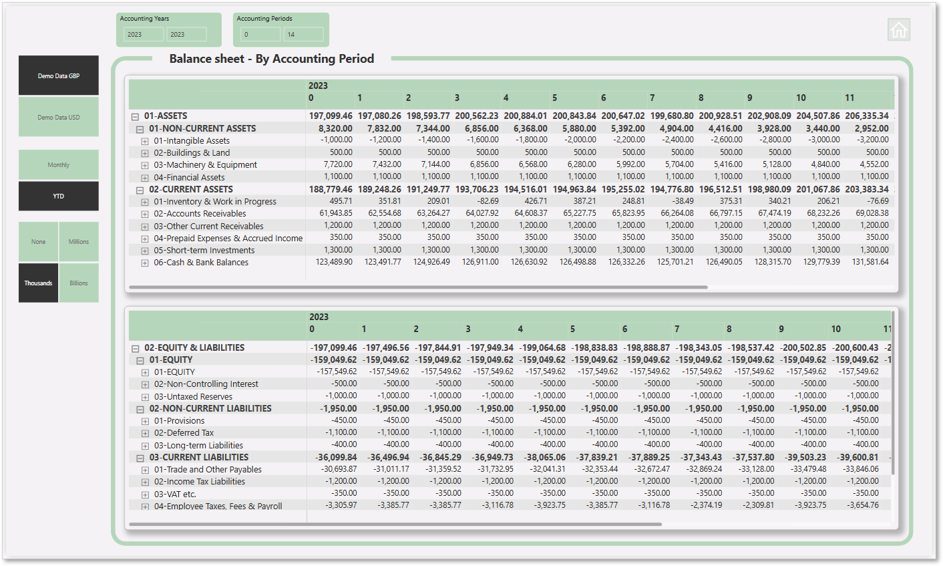Viewport: 943px width, 566px height.
Task: Expand 03-VAT etc. row
Action: pyautogui.click(x=145, y=494)
